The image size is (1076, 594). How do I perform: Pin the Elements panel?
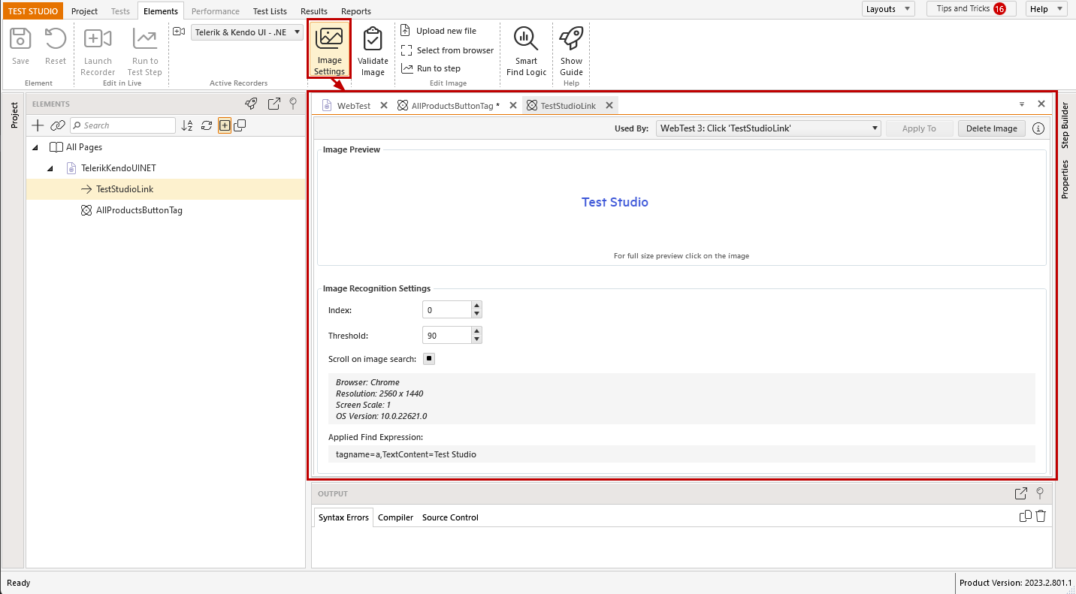293,104
